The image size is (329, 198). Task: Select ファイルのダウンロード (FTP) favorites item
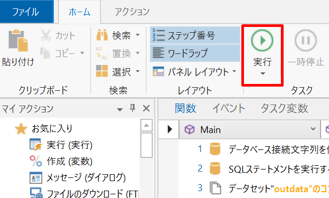pos(93,193)
